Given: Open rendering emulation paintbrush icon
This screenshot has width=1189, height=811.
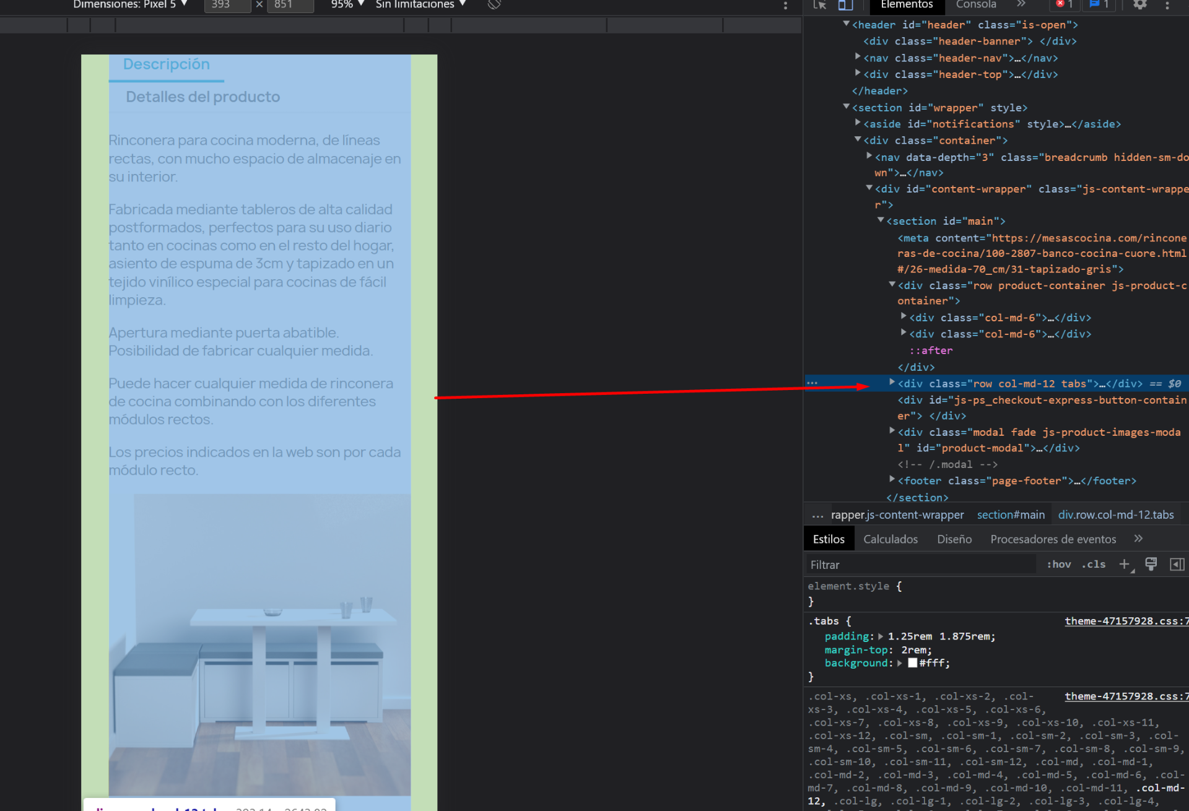Looking at the screenshot, I should 1151,564.
